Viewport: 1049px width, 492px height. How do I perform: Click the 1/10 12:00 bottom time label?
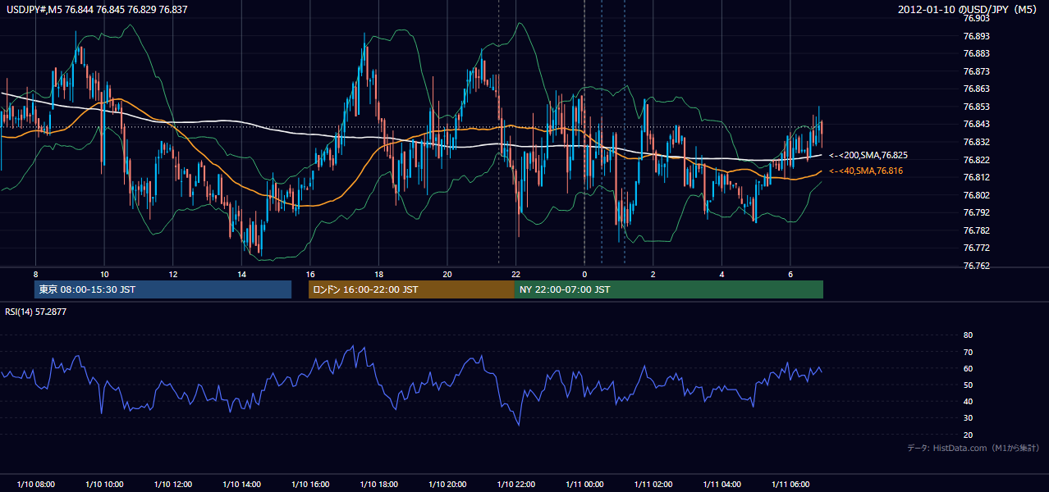(x=173, y=484)
